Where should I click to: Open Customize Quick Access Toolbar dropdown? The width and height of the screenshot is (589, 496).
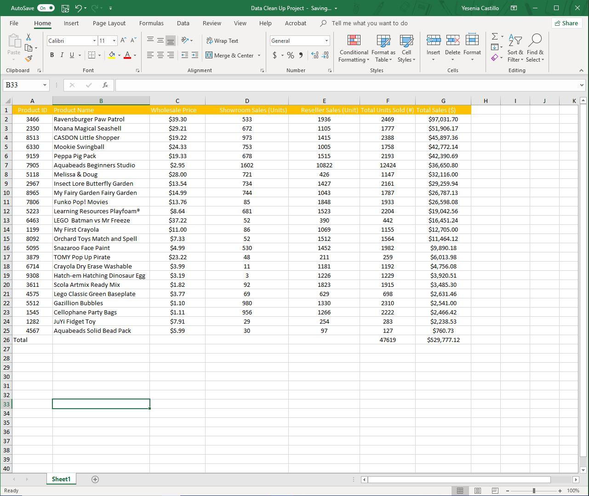tap(111, 8)
